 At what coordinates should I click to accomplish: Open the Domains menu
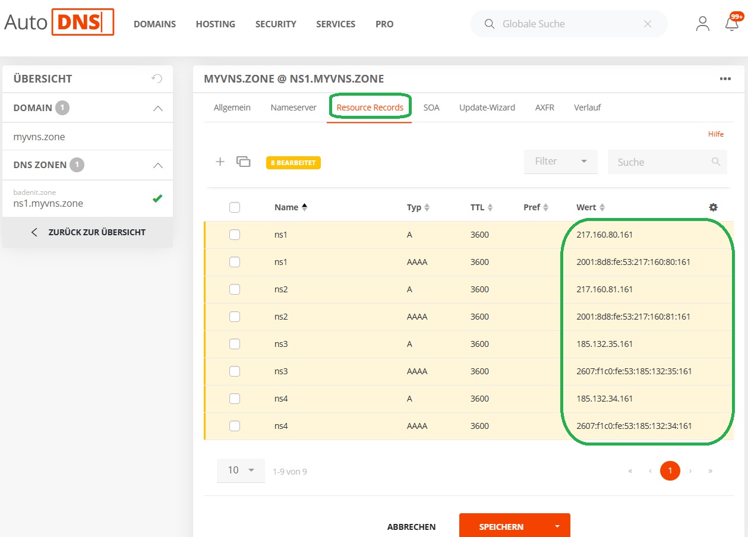154,24
